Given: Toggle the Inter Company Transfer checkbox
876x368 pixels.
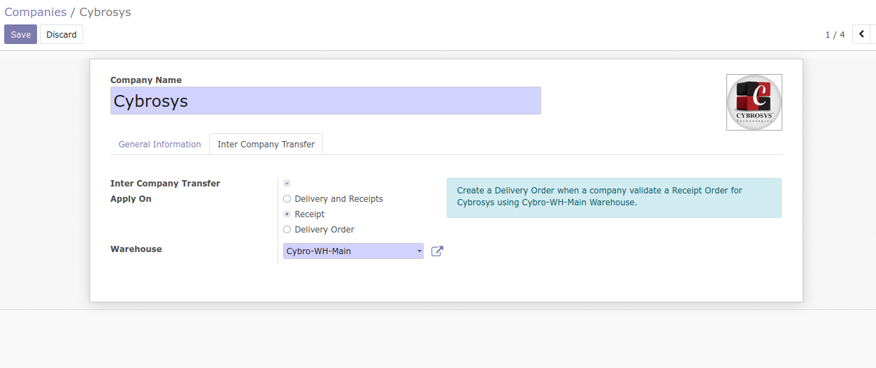Looking at the screenshot, I should [x=287, y=183].
